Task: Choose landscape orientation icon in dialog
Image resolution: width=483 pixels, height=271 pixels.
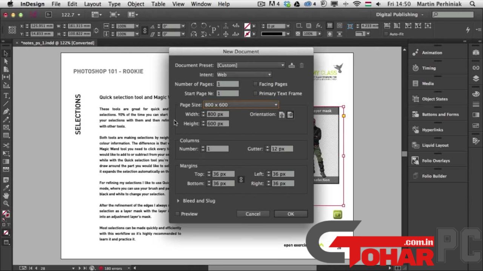Action: click(290, 115)
